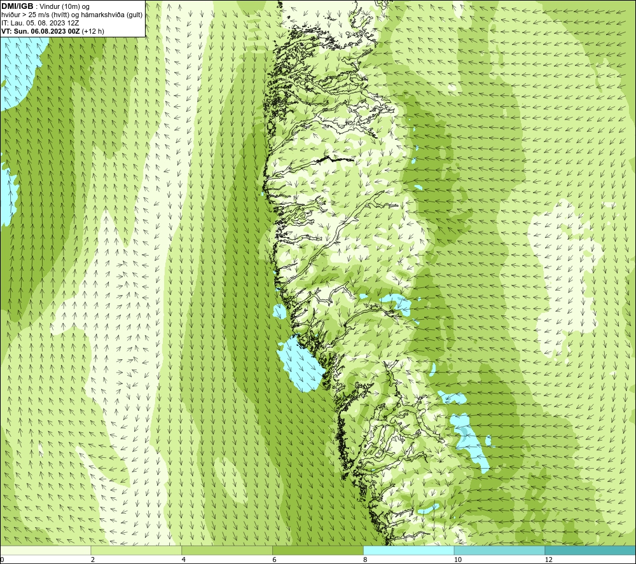
Task: Click the 2–4 m/s light green legend swatch
Action: click(x=136, y=550)
